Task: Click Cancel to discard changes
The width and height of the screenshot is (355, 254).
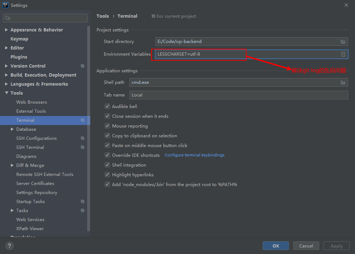Action: coord(306,246)
